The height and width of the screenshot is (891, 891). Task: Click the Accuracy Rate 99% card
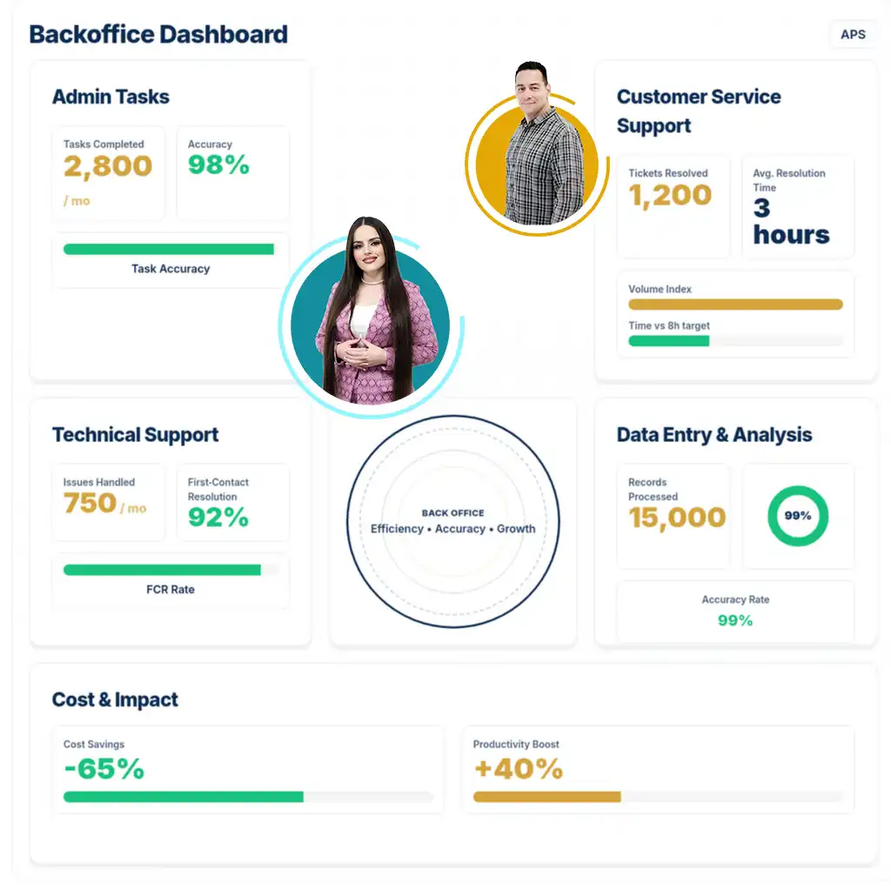click(x=735, y=610)
